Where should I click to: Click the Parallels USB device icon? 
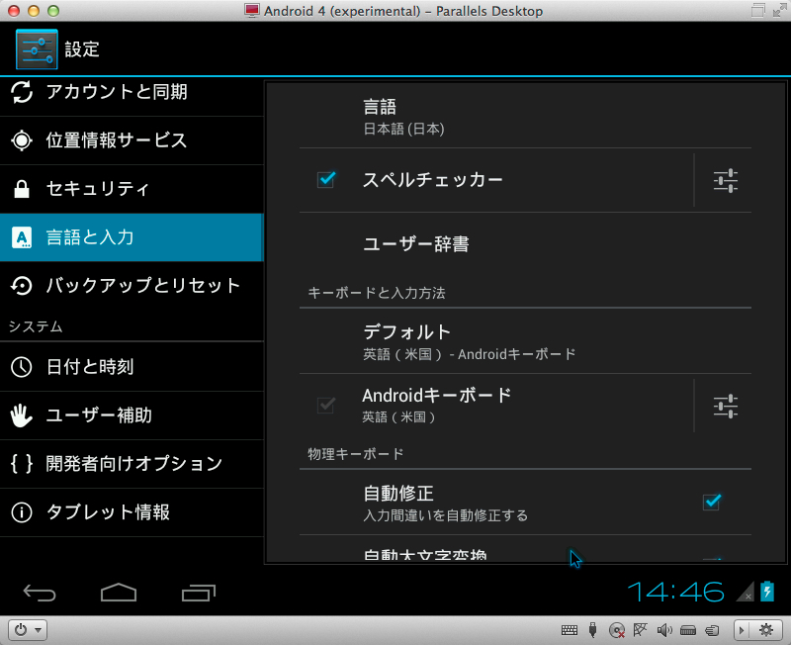pos(592,630)
